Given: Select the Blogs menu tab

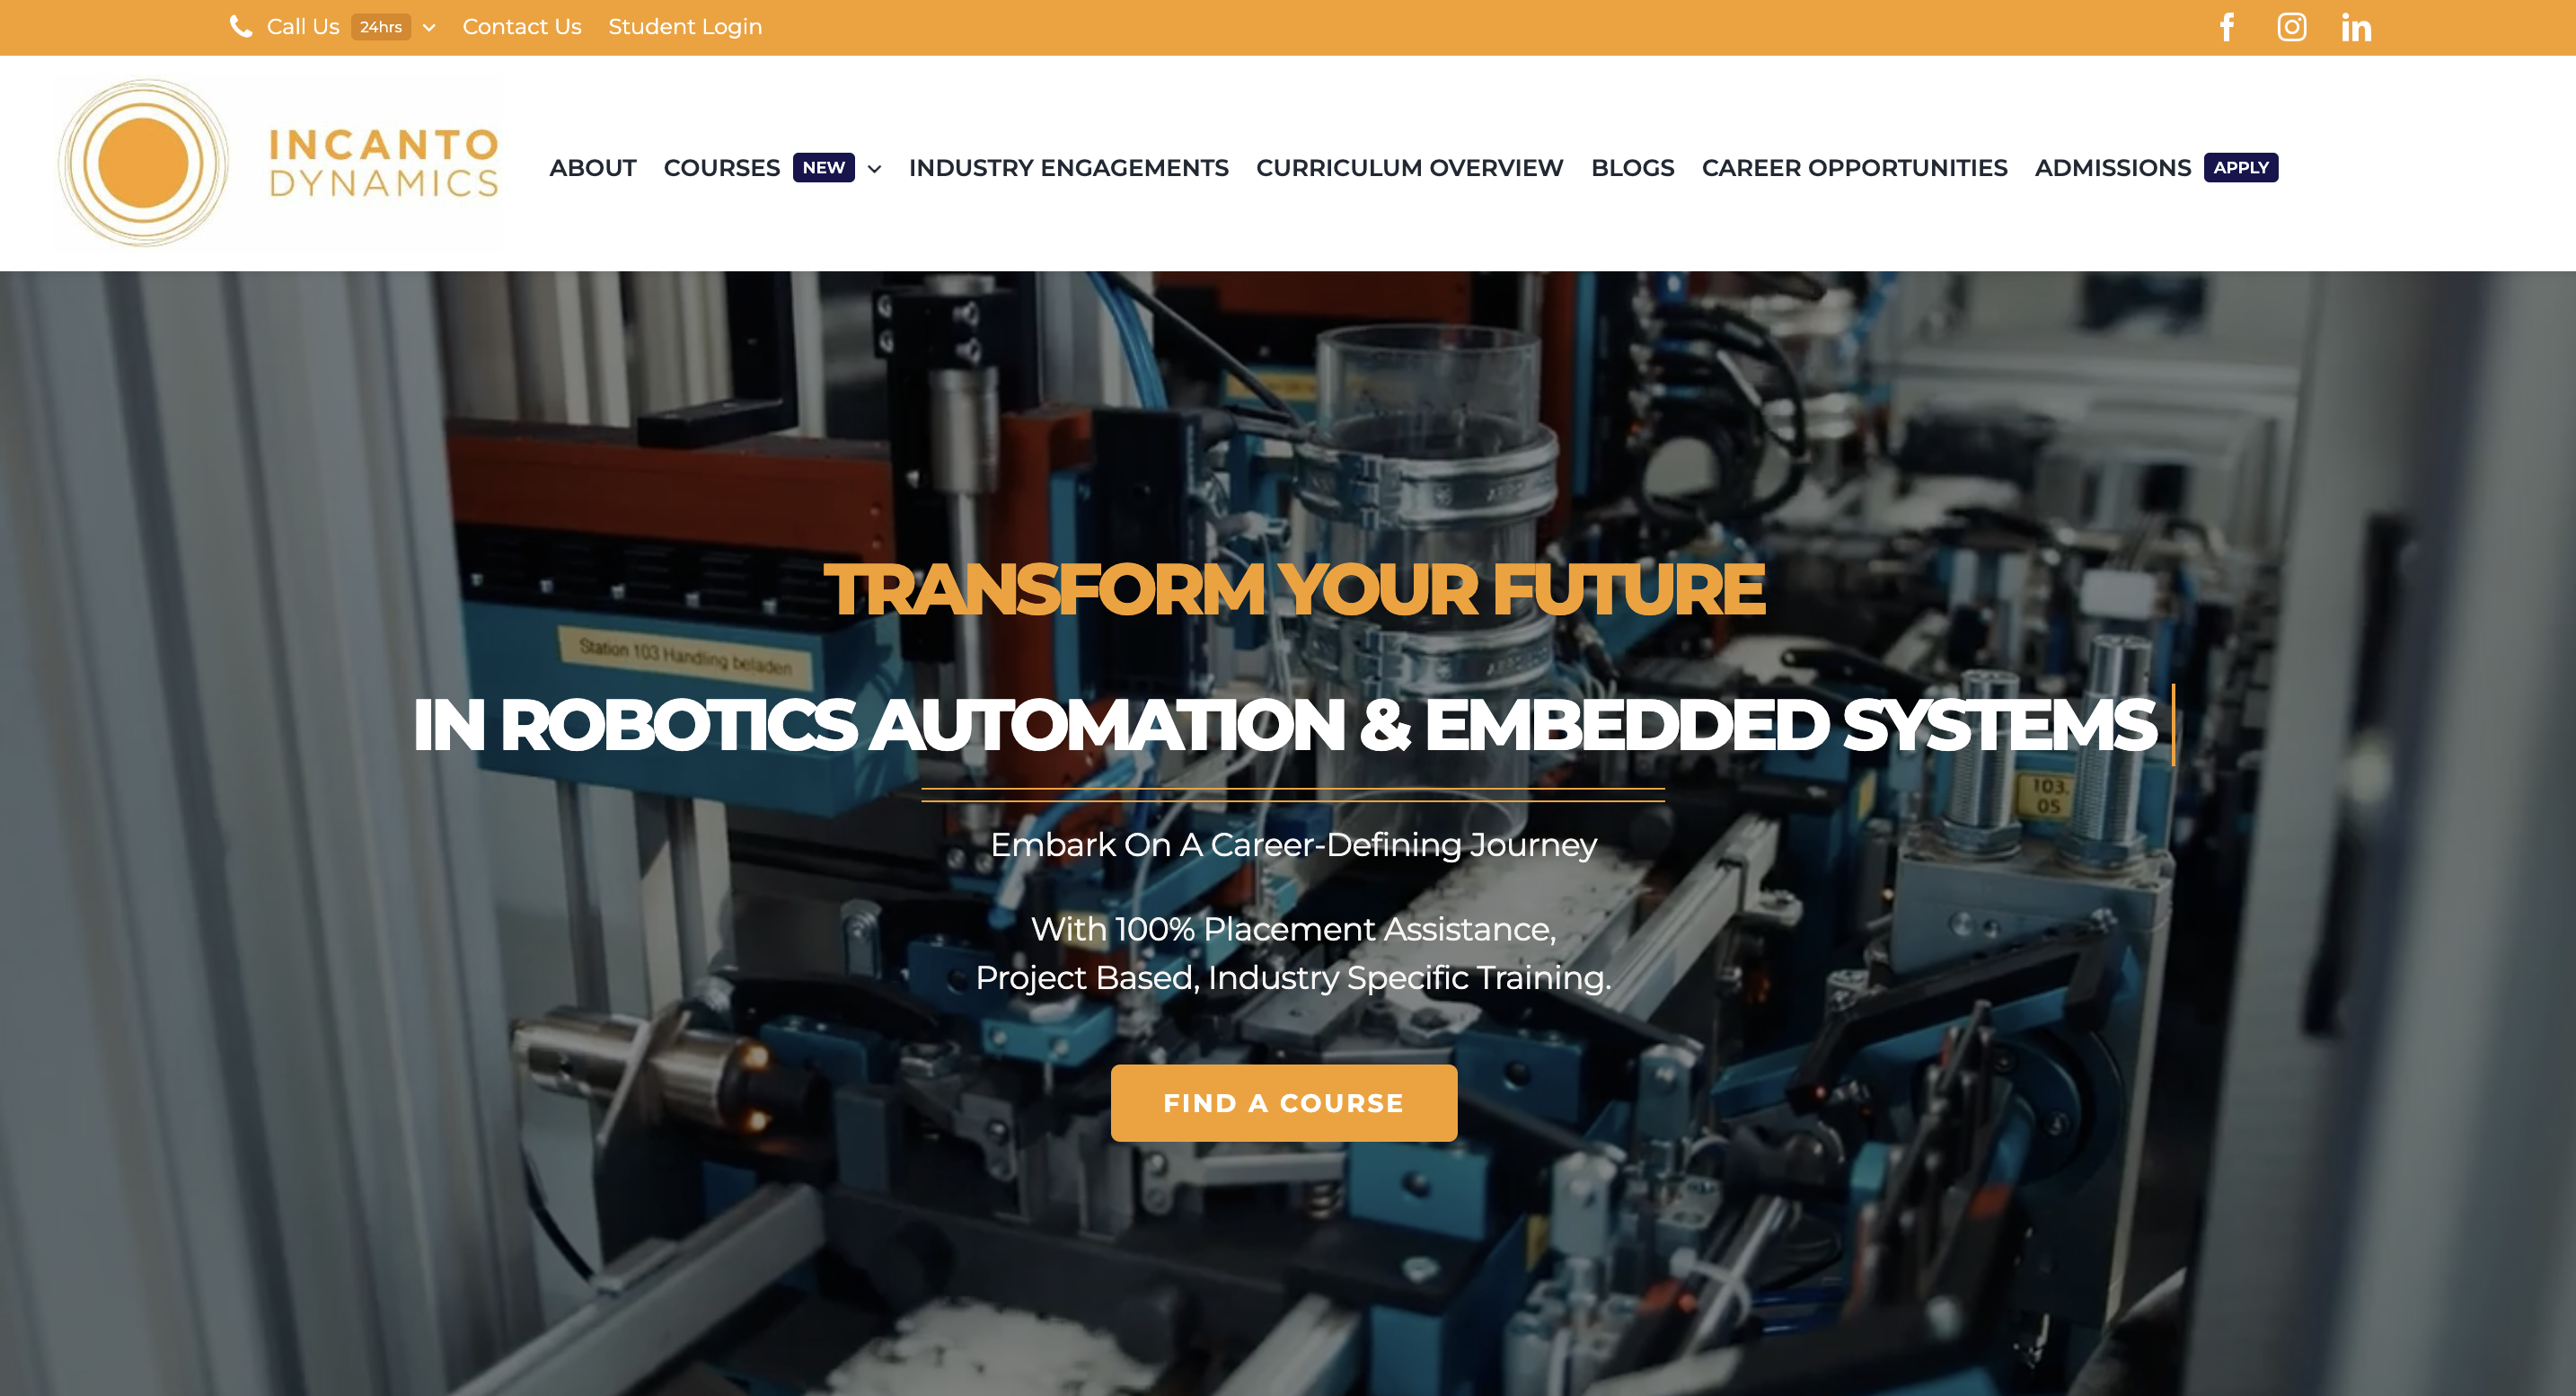Looking at the screenshot, I should (1633, 167).
